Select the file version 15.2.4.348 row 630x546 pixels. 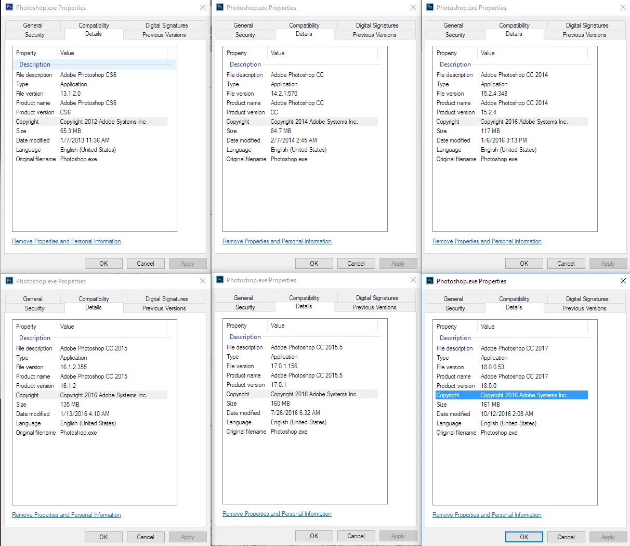click(x=511, y=94)
